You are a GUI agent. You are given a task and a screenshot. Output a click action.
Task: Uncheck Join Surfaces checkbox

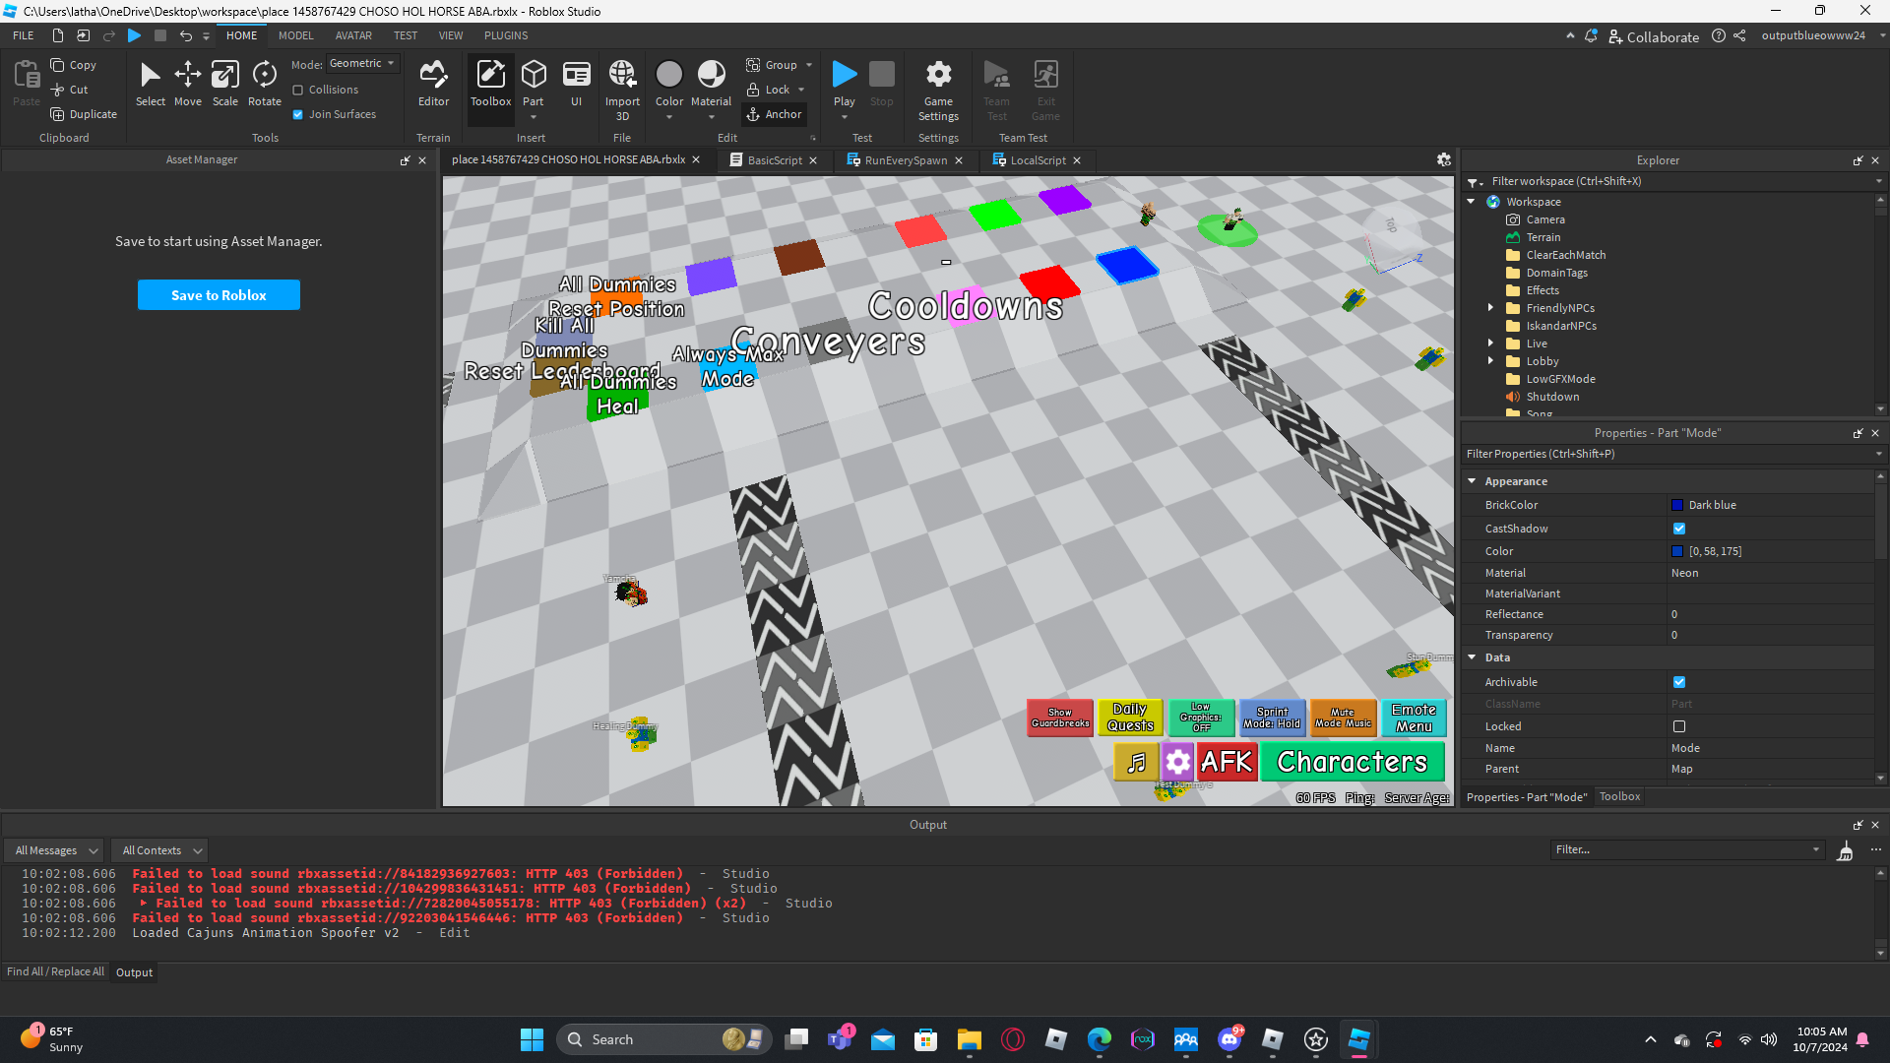[298, 114]
